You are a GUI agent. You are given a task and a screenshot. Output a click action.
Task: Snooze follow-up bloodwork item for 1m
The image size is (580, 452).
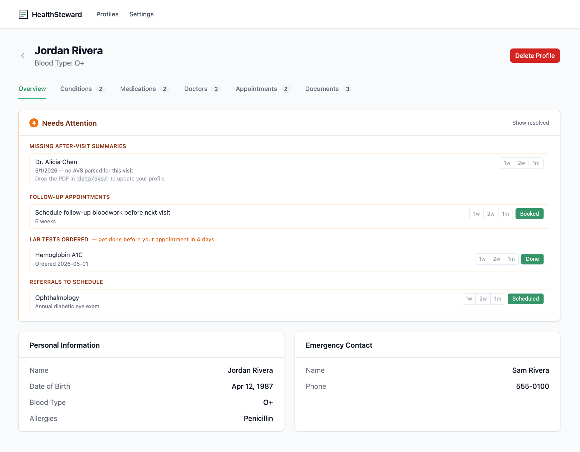click(505, 214)
